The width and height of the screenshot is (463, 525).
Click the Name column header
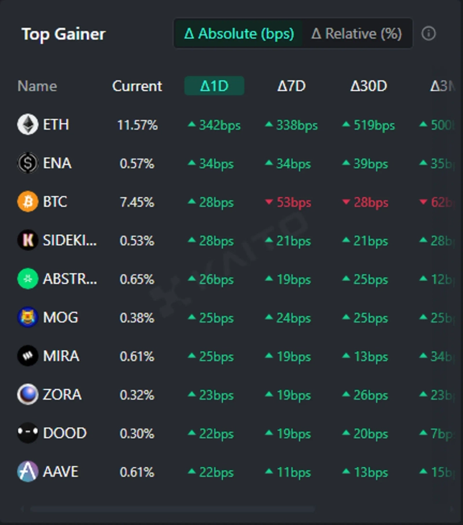click(x=37, y=86)
